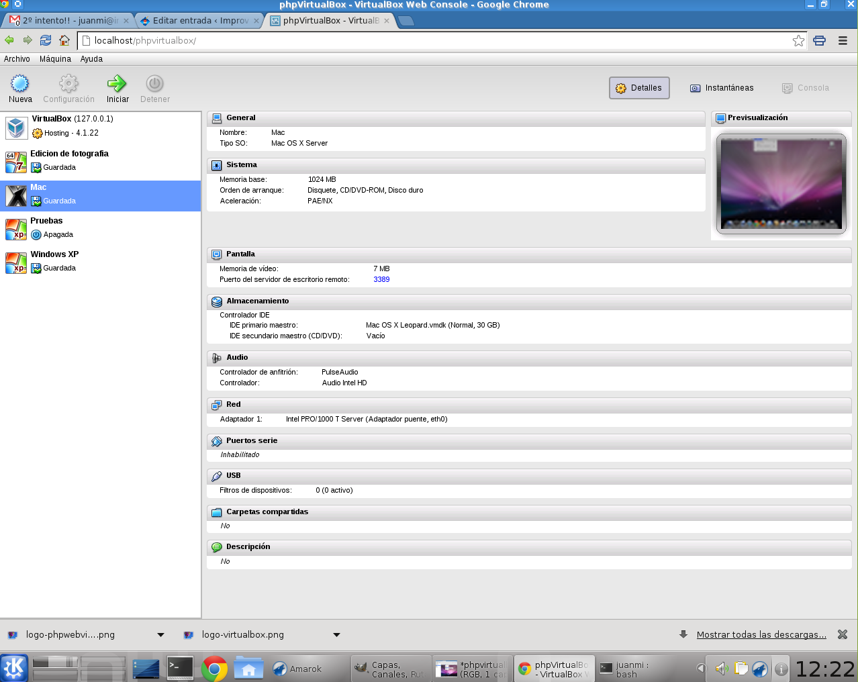Click the Pantalla monitor icon
The image size is (858, 682).
coord(217,254)
